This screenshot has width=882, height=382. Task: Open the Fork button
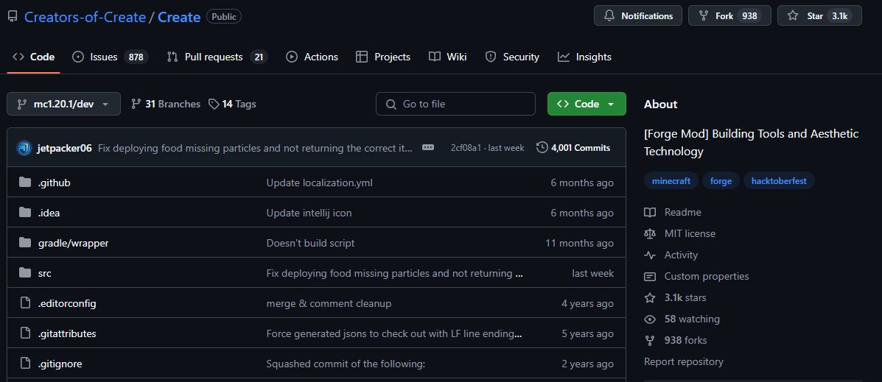[729, 16]
